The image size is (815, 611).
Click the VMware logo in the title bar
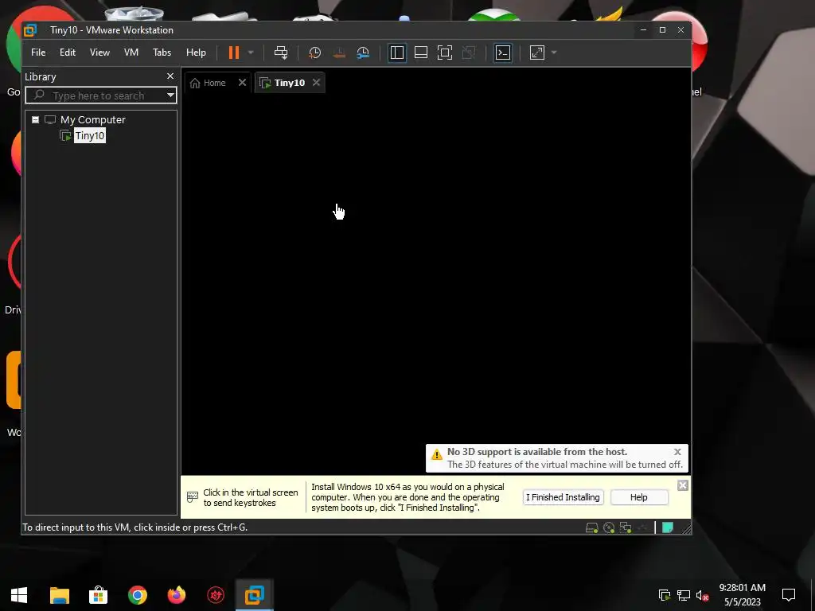[30, 30]
